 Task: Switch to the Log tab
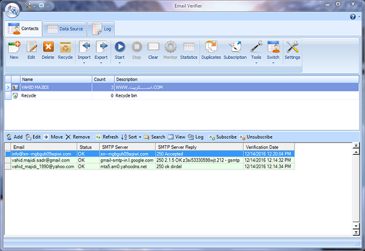pyautogui.click(x=100, y=29)
